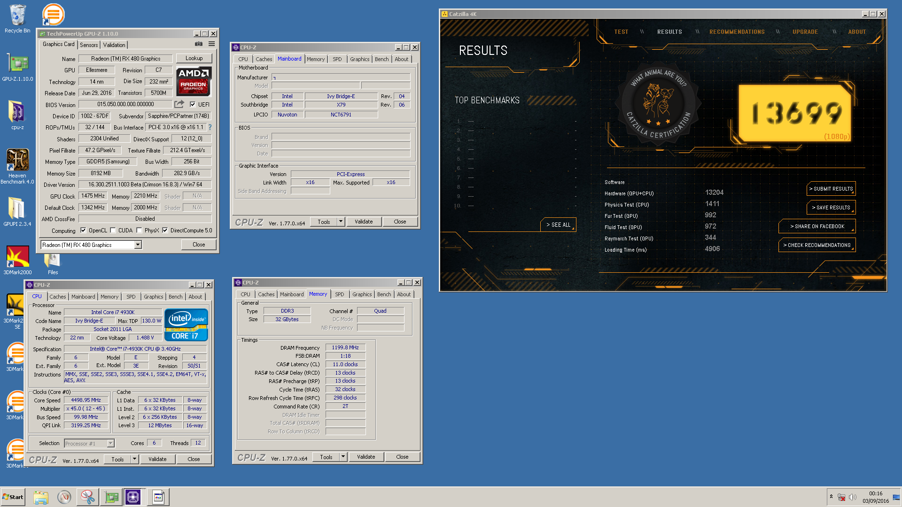Click SHARE ON FACEBOOK button
The image size is (902, 507).
coord(817,226)
